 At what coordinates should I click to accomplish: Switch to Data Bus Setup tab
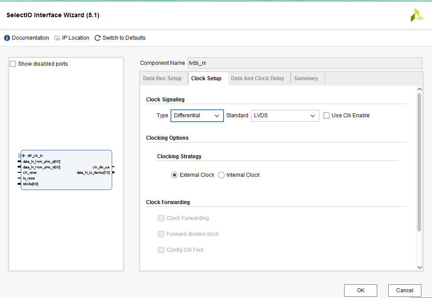162,78
